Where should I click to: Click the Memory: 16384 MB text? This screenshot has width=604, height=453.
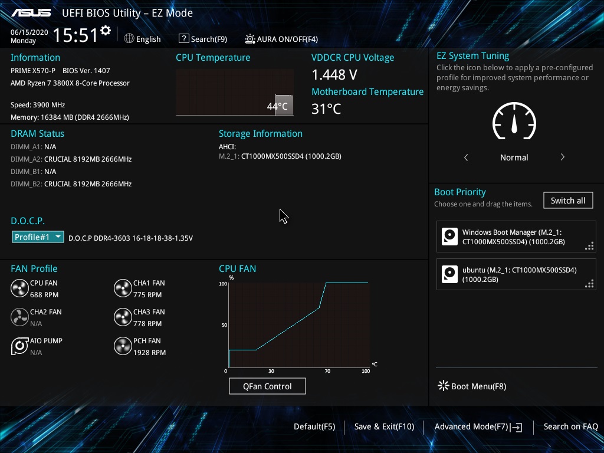(x=70, y=117)
